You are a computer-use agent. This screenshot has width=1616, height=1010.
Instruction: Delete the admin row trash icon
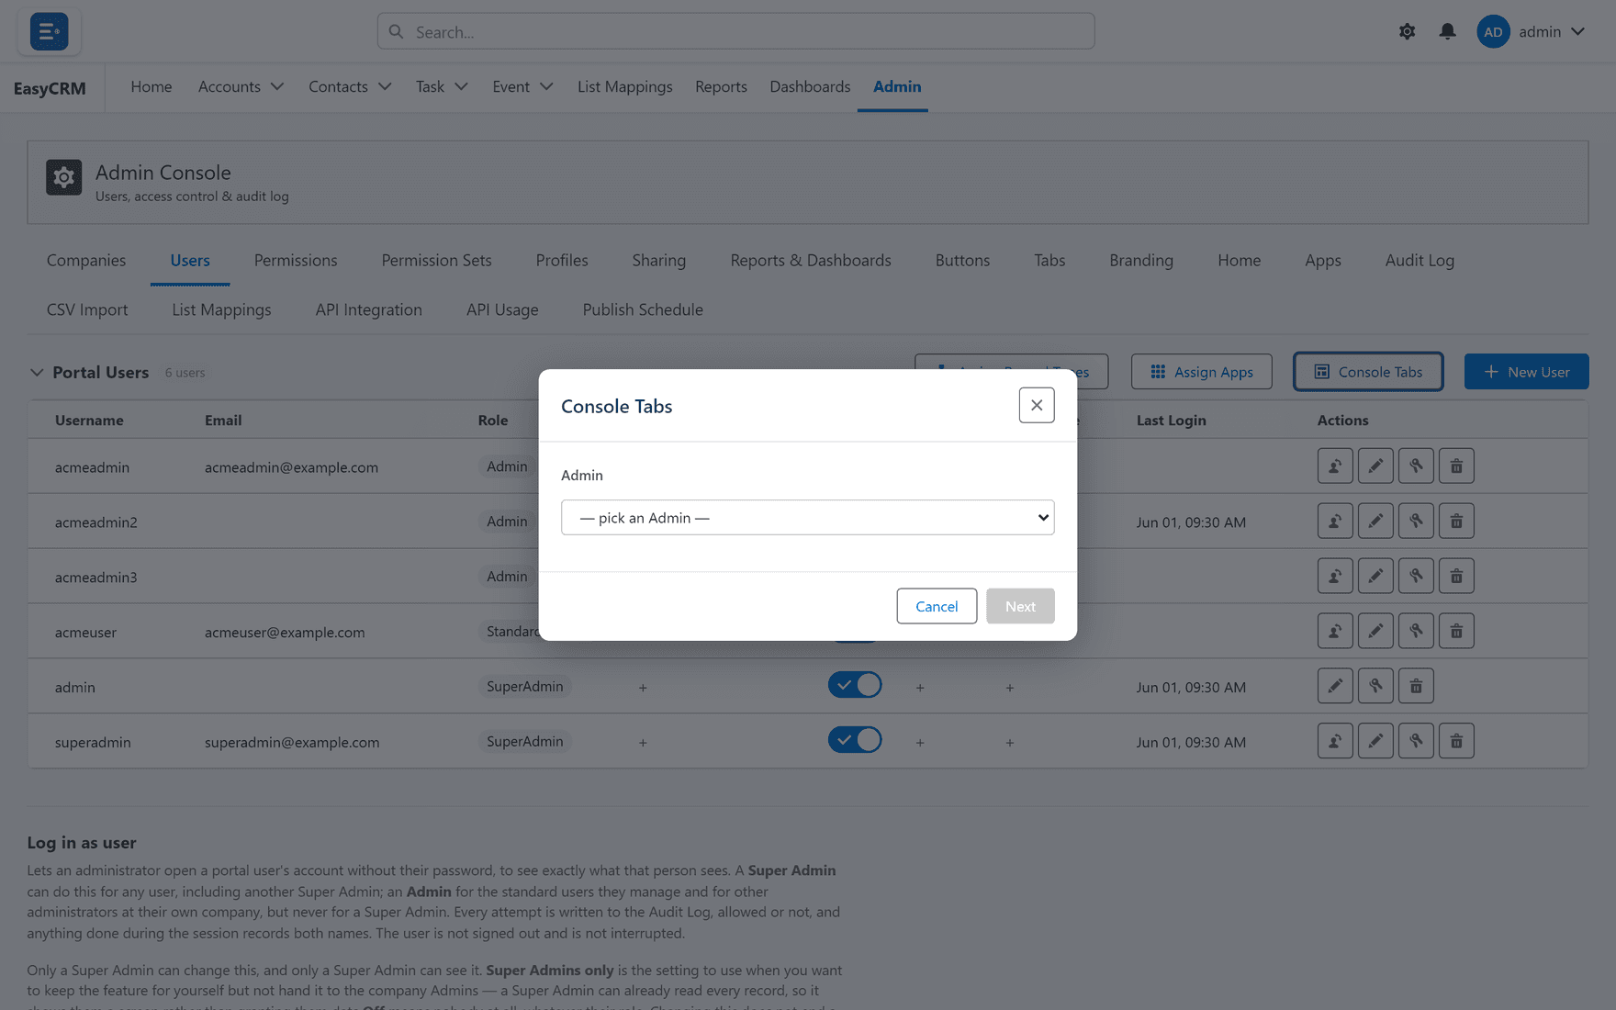(x=1416, y=686)
